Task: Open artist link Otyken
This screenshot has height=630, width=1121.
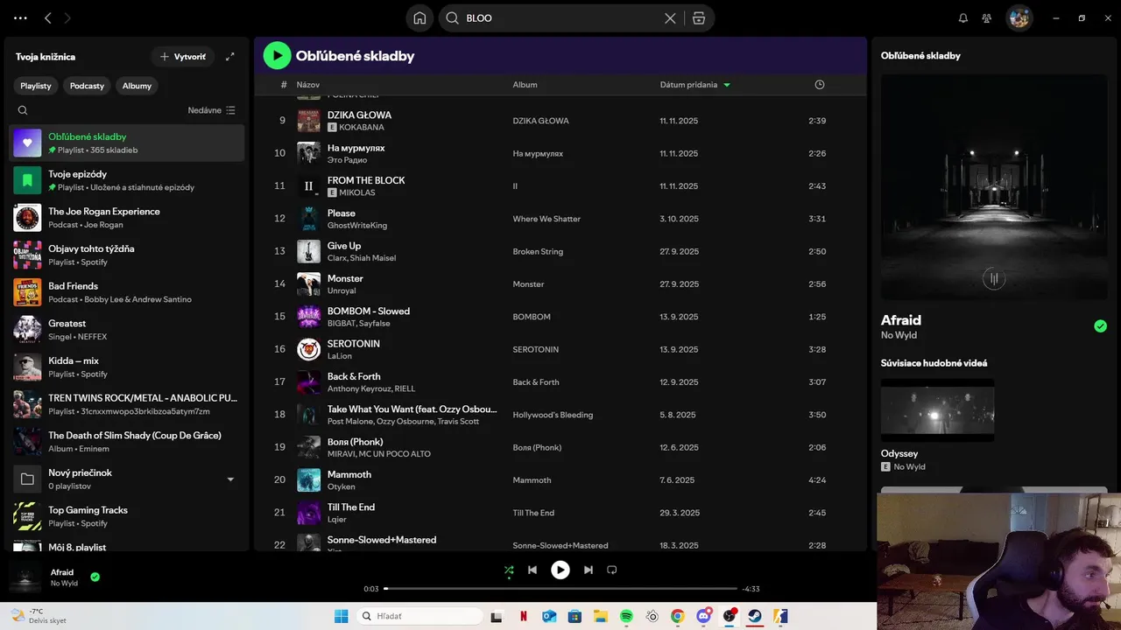Action: click(x=341, y=486)
